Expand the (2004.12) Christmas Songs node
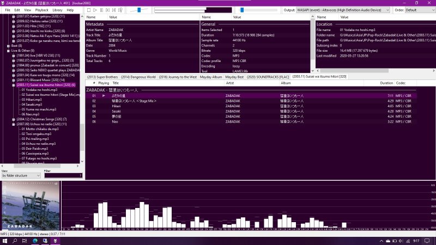 (x=13, y=119)
